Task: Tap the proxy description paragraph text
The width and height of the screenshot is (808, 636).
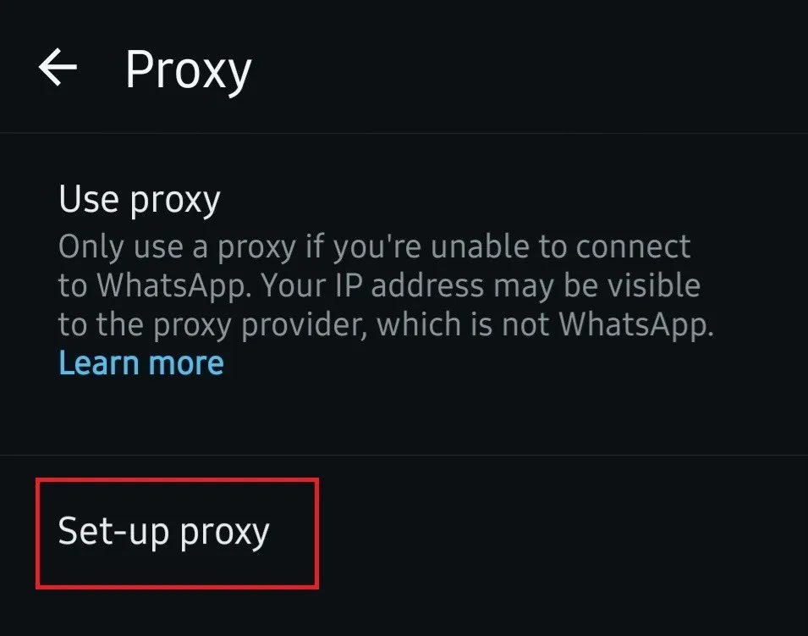Action: coord(386,287)
